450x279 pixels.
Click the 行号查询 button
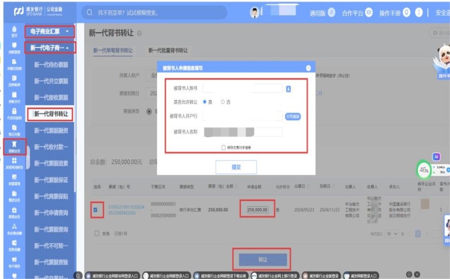tap(293, 117)
